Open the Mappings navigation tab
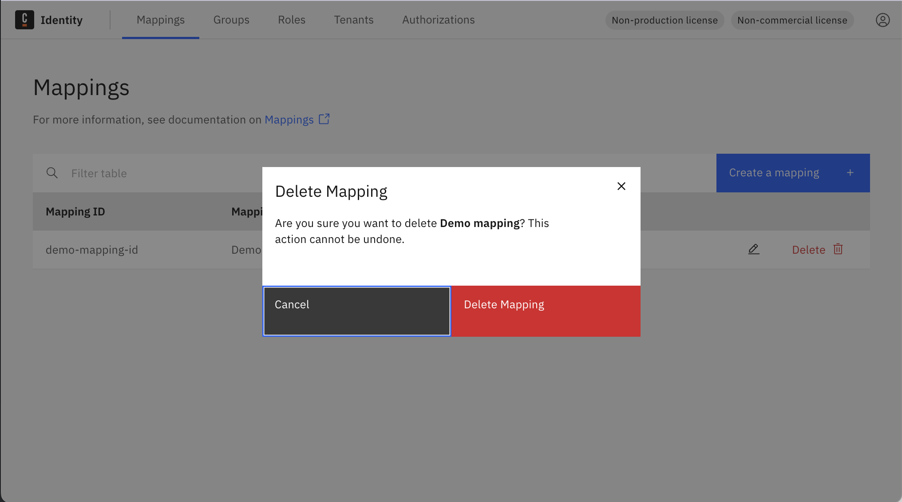902x502 pixels. (x=161, y=20)
